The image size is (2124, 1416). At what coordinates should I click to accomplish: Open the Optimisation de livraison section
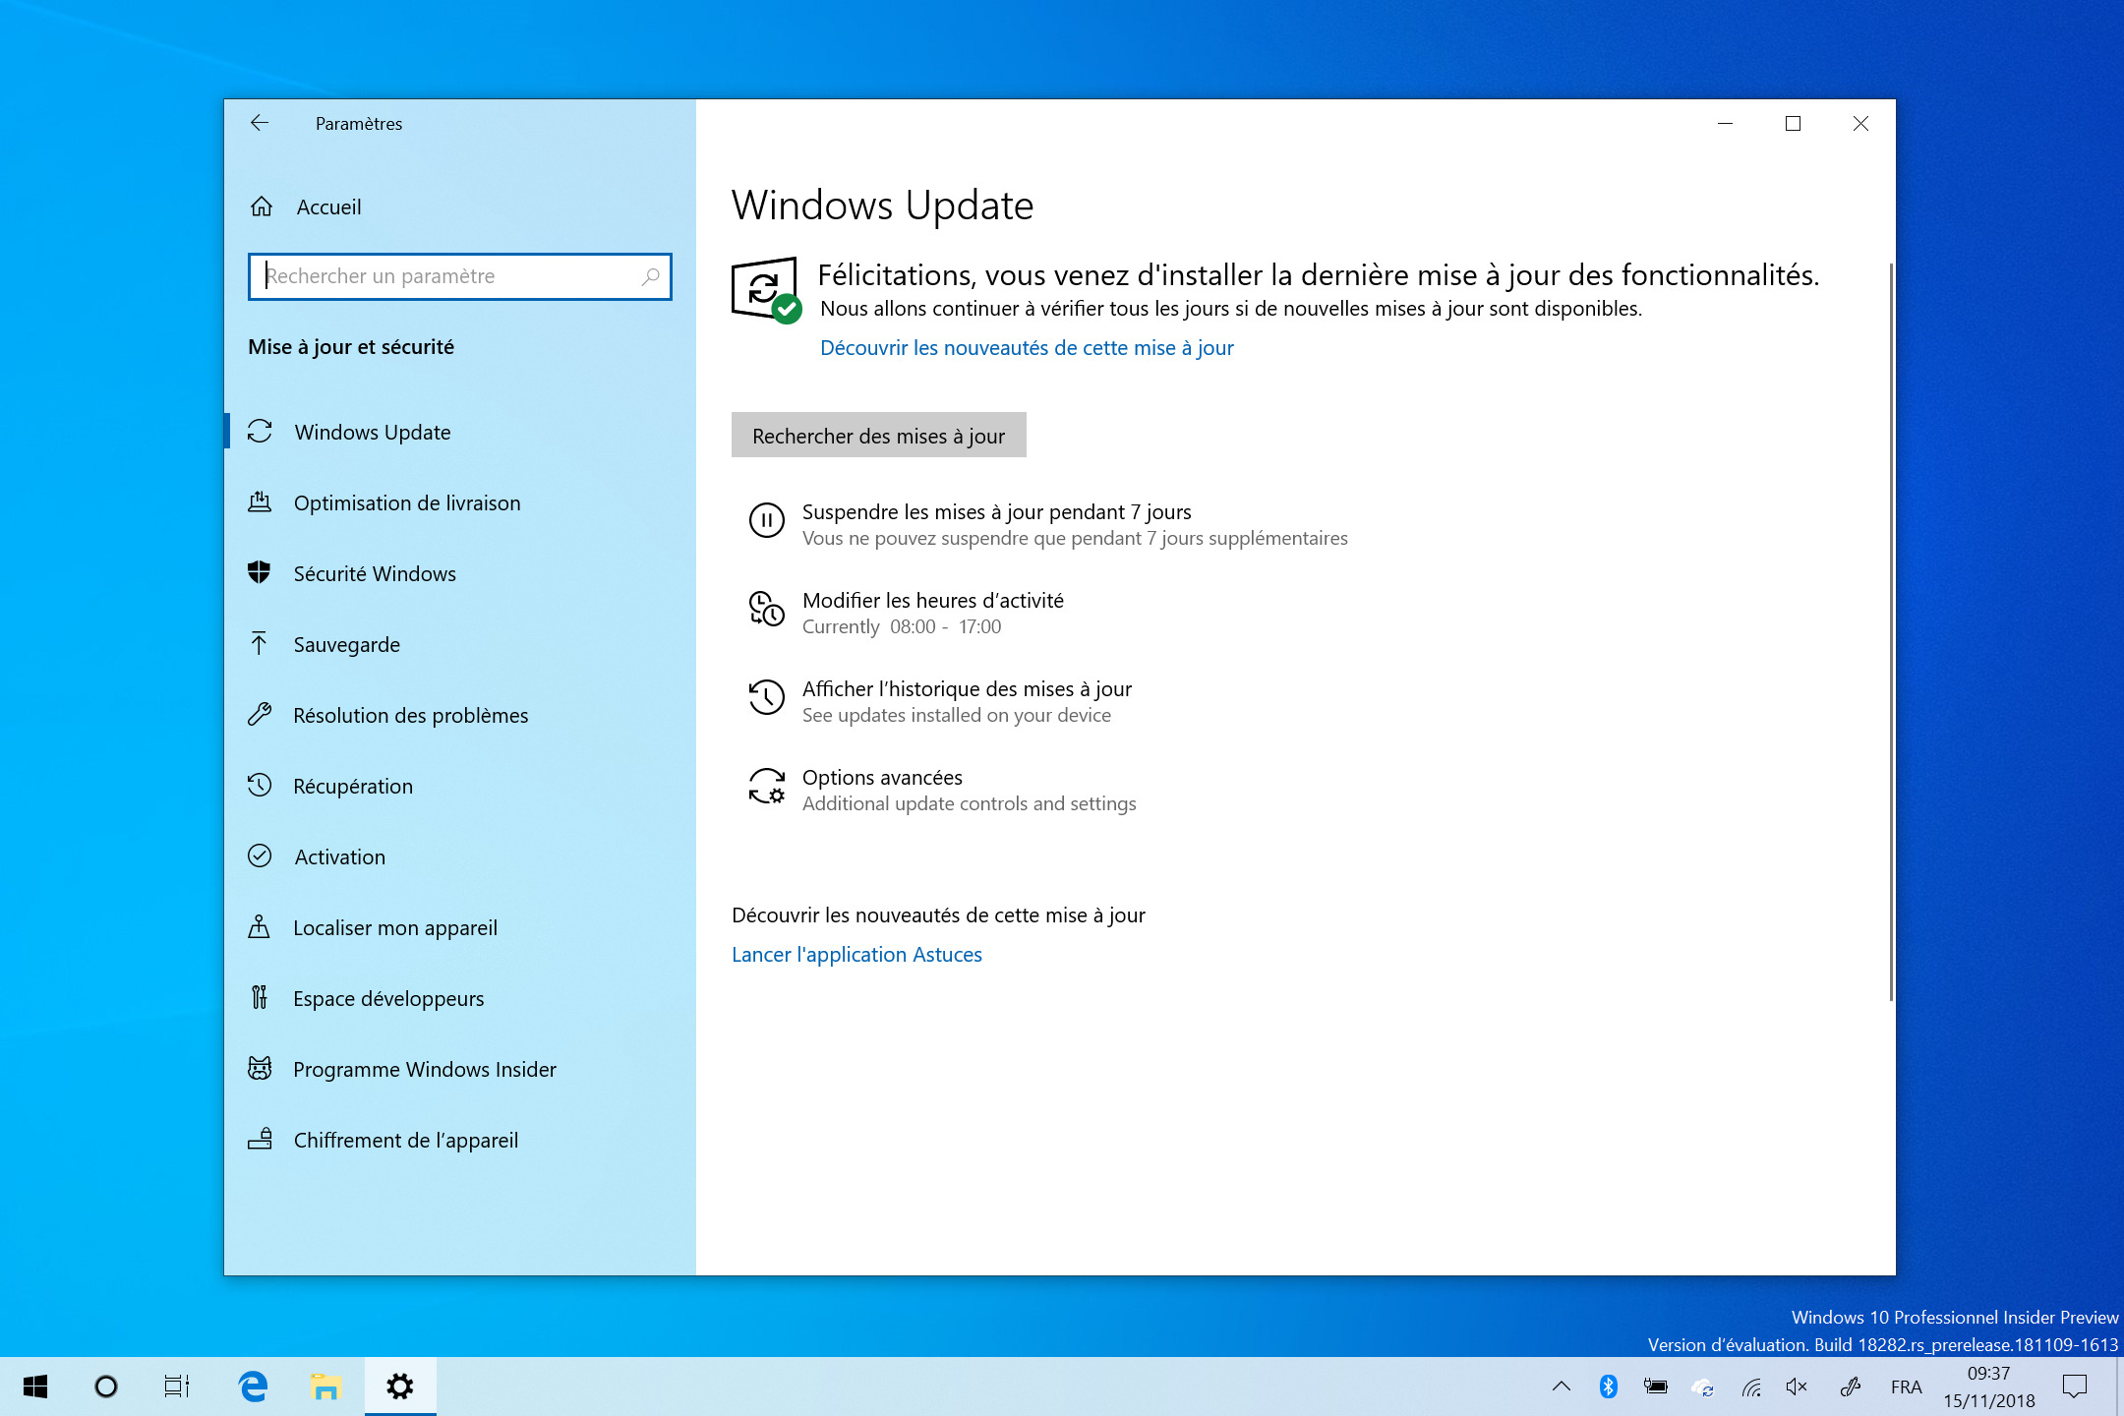point(406,502)
